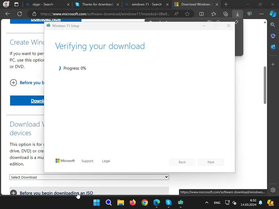Click the Download Now link at the page top
Viewport: 279px width, 209px height.
(x=46, y=20)
